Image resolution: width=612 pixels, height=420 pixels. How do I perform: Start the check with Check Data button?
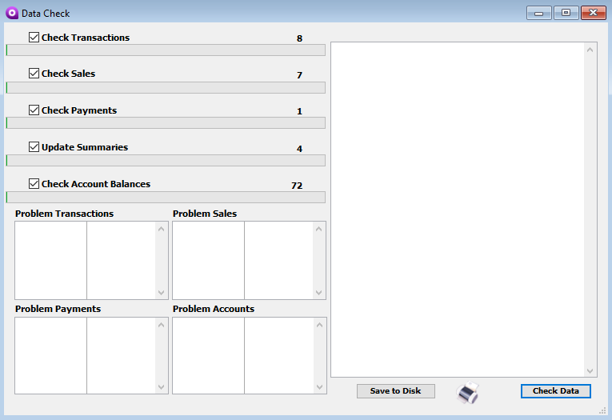[555, 391]
